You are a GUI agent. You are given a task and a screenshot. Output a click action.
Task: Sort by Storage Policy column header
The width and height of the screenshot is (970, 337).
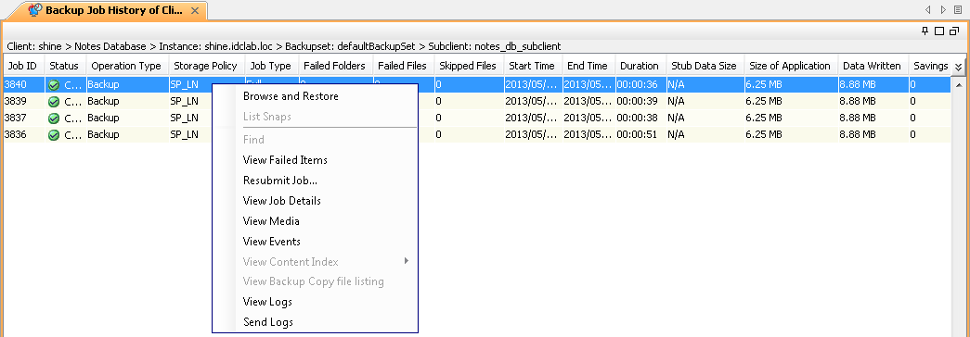click(x=205, y=66)
